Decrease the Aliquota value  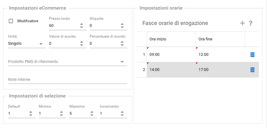pos(122,27)
